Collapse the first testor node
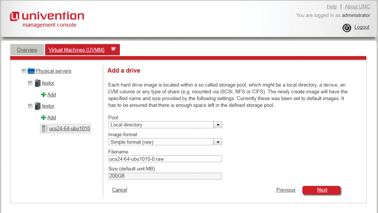 tap(30, 83)
